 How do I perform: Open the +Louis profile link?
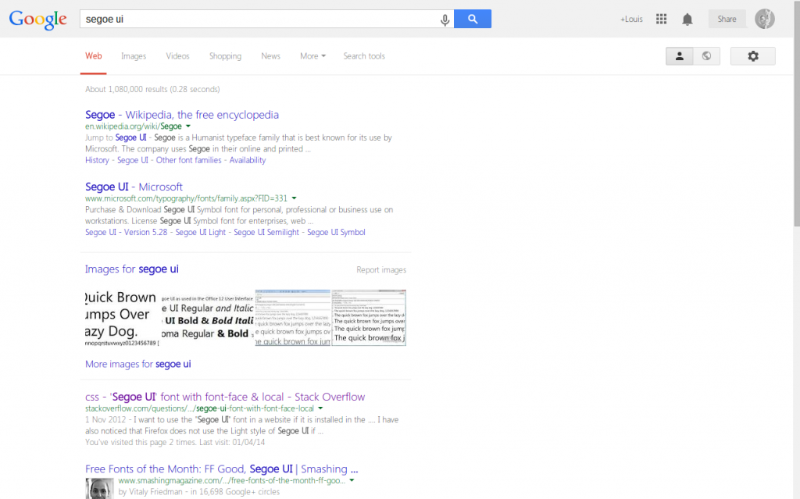pyautogui.click(x=631, y=19)
